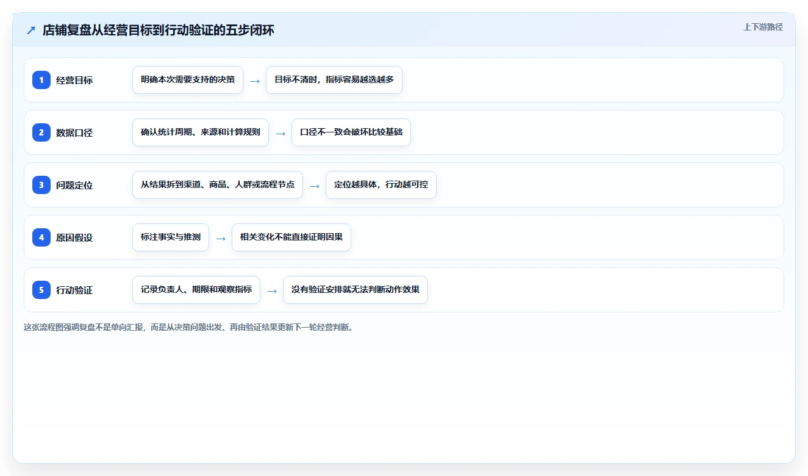Screen dimensions: 808x476
Task: Select the 问题定位 step label
Action: [x=74, y=185]
